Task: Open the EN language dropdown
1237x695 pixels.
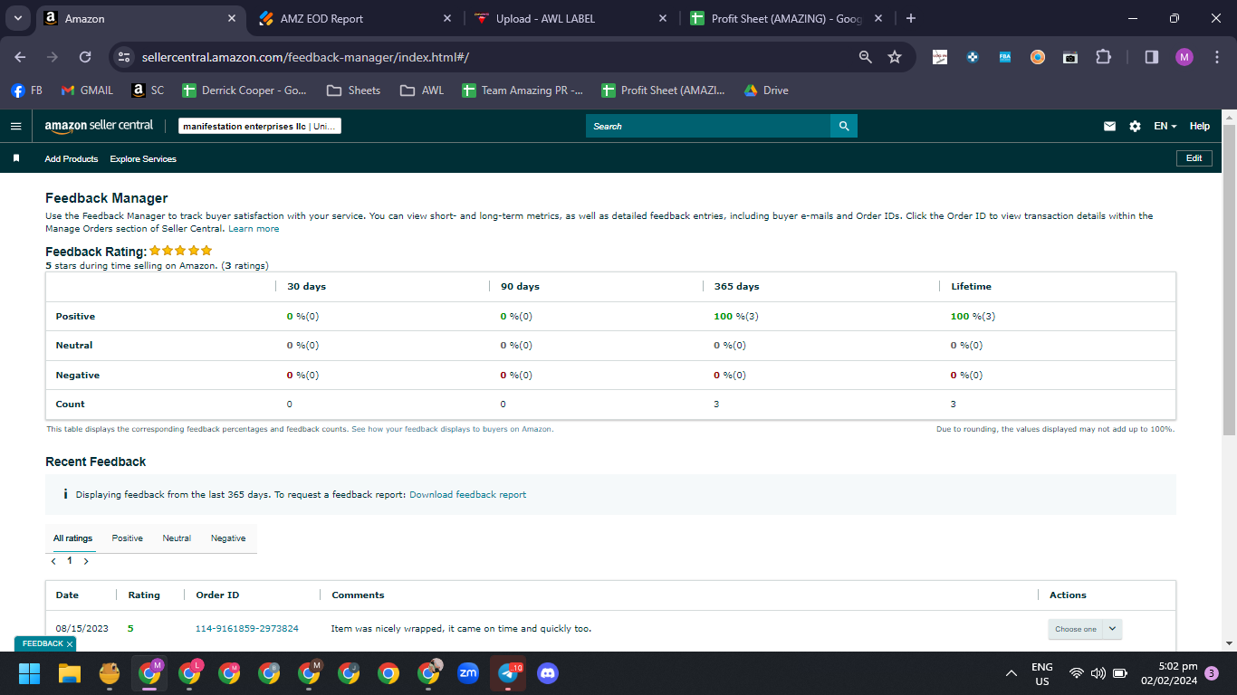Action: point(1165,127)
